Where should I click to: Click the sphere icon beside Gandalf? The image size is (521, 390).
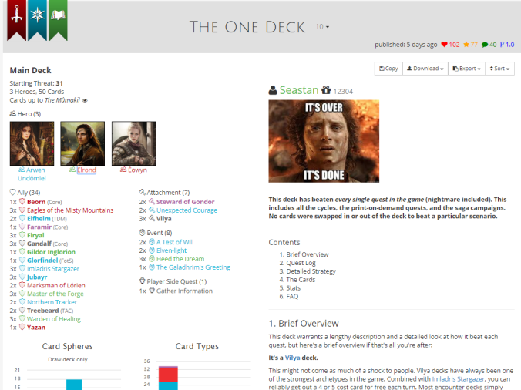click(22, 244)
